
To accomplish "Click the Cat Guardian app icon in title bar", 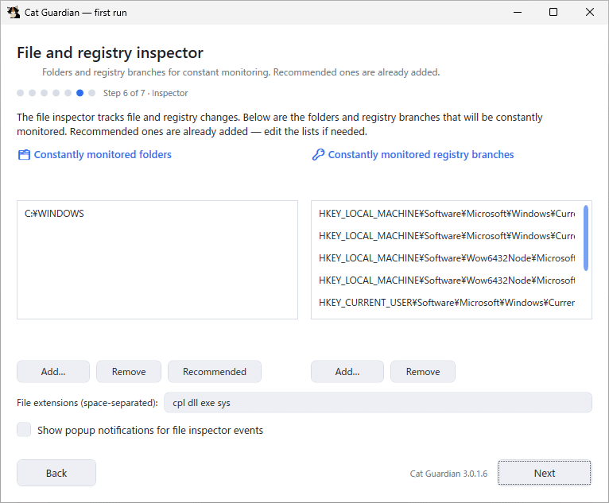I will (x=14, y=13).
